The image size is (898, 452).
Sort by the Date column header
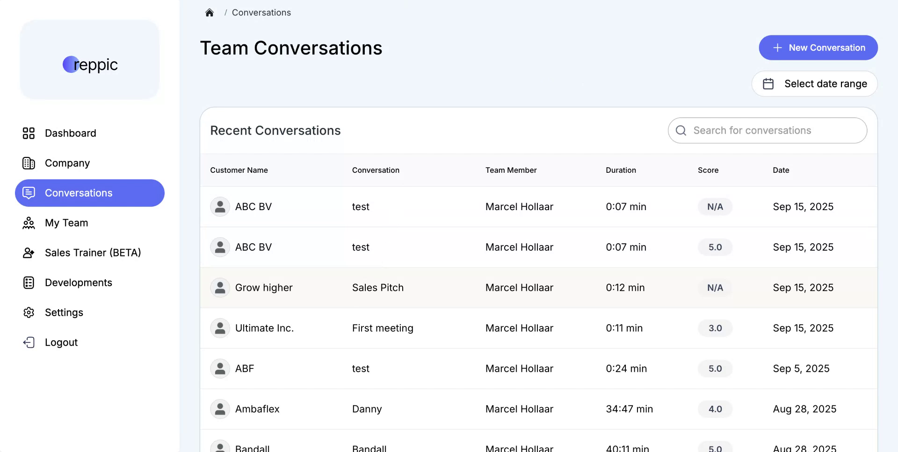click(x=781, y=170)
